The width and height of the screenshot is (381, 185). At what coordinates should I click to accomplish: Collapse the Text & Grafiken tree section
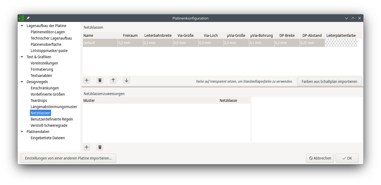(22, 57)
